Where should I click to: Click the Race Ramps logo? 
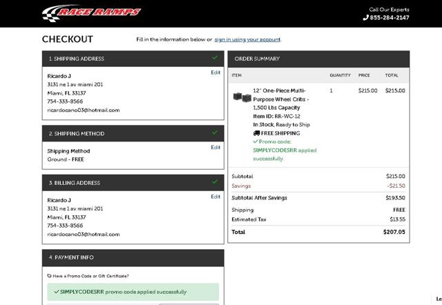tap(92, 13)
